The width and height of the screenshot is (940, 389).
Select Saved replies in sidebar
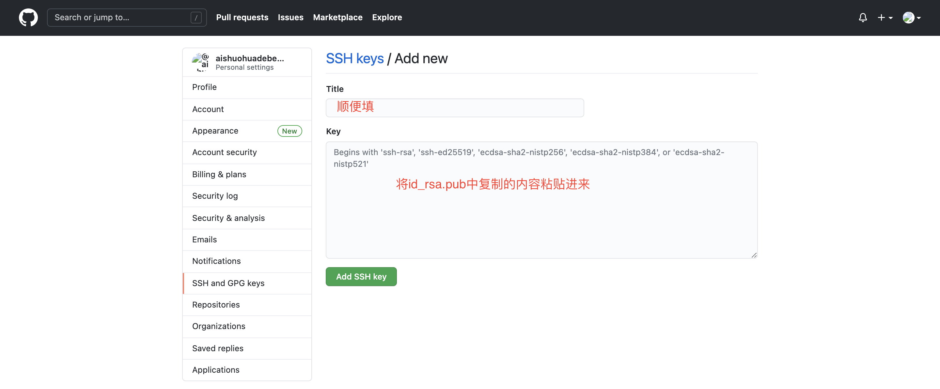click(x=217, y=349)
